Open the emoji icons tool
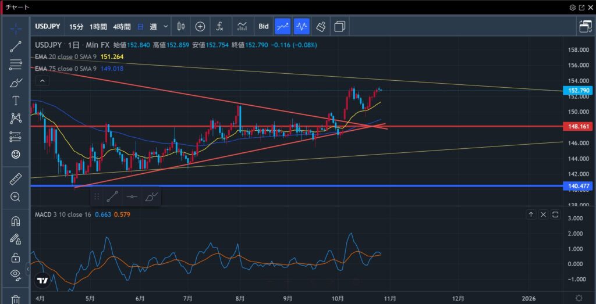This screenshot has width=596, height=304. [x=16, y=154]
